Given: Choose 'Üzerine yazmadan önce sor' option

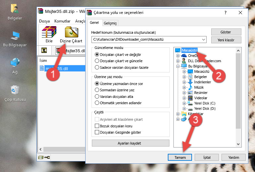Looking at the screenshot, I should tap(97, 84).
